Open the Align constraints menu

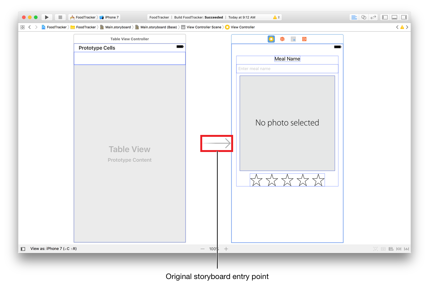(391, 249)
